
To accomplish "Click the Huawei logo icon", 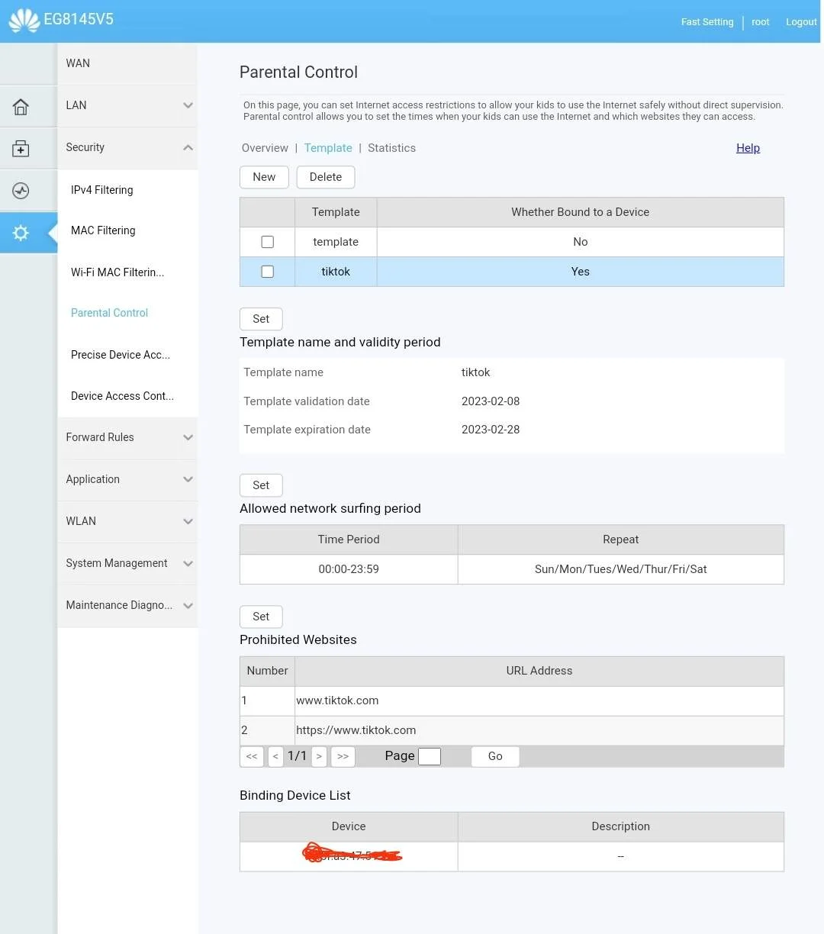I will pyautogui.click(x=24, y=20).
